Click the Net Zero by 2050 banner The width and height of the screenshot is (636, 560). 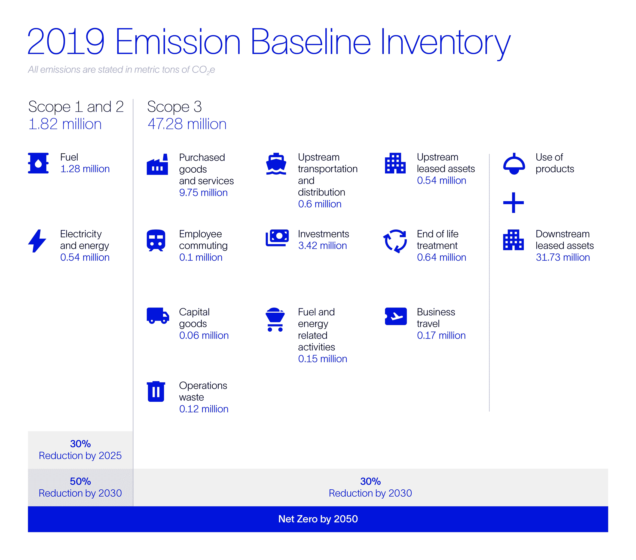coord(318,519)
